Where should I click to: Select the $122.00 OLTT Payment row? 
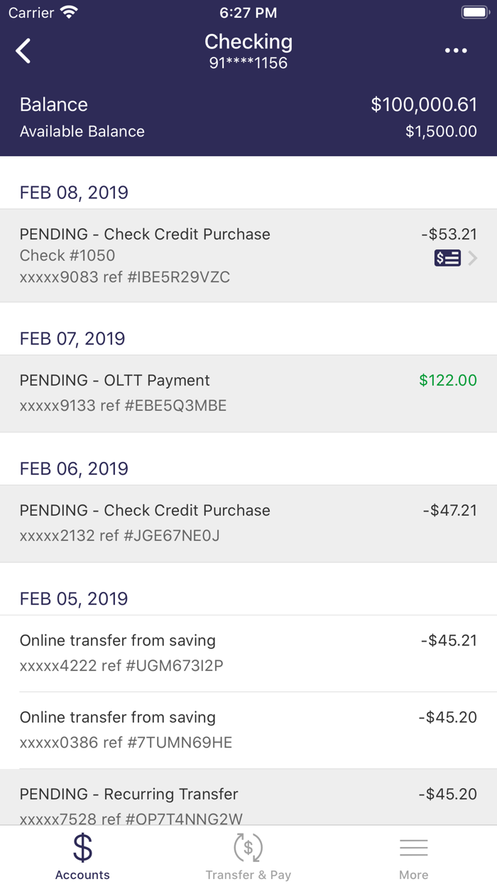pyautogui.click(x=248, y=393)
